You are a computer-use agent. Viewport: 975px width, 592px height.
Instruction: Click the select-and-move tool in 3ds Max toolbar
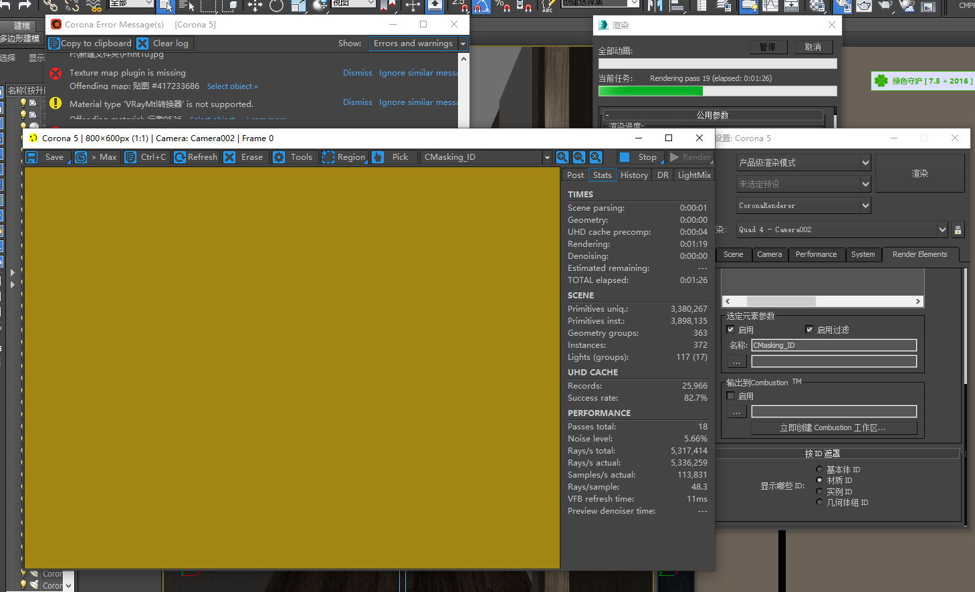click(255, 6)
